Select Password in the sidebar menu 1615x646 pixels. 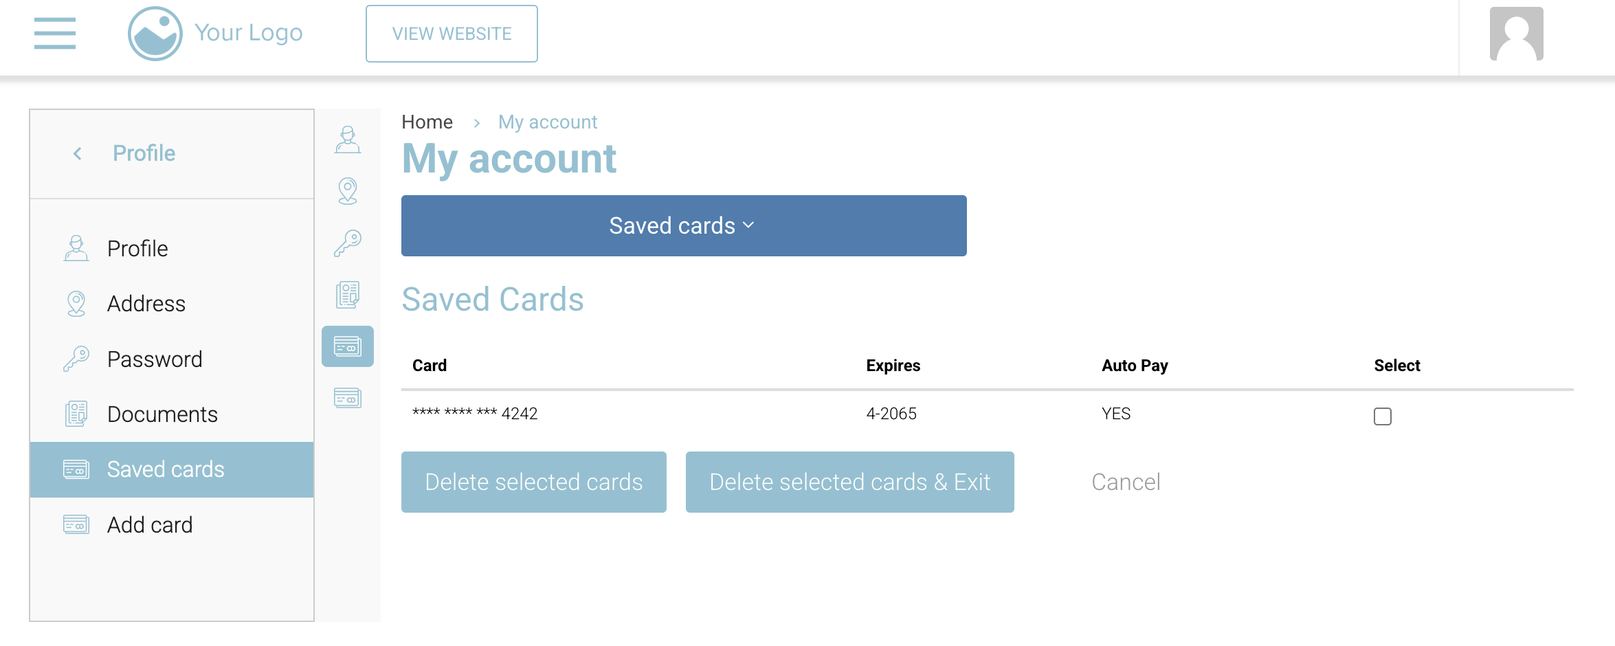point(155,359)
